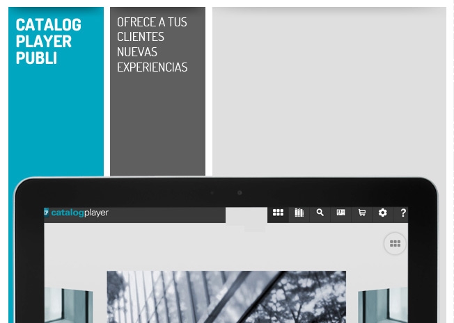Click the small CP logo badge
This screenshot has width=454, height=323.
[x=47, y=213]
